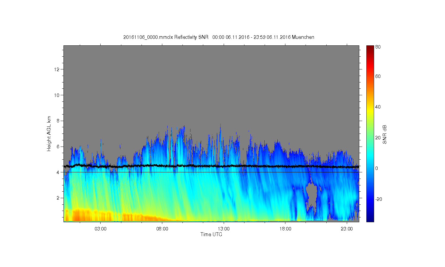The image size is (445, 267).
Task: Click the plot title text
Action: 219,37
